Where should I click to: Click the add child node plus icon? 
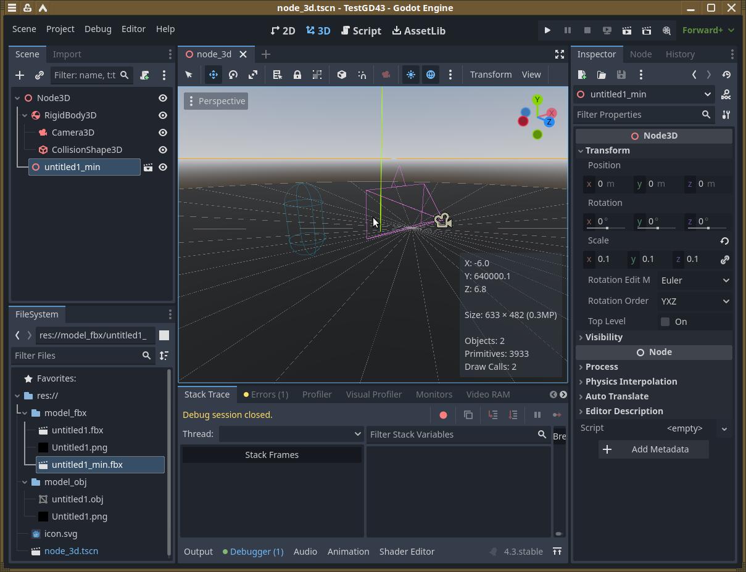click(x=20, y=75)
